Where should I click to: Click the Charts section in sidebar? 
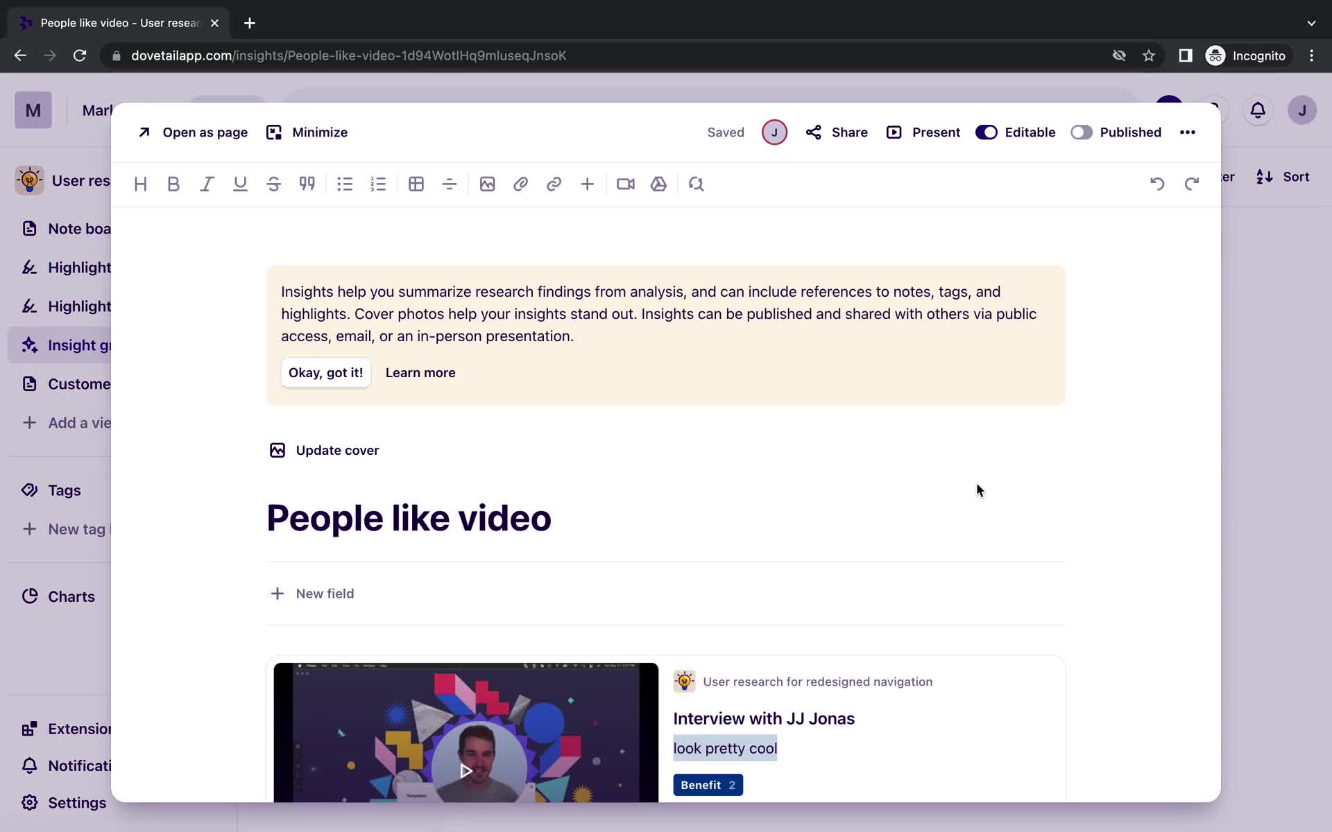72,596
